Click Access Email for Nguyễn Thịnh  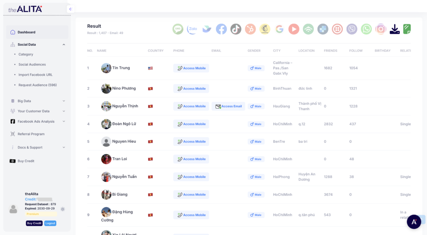pyautogui.click(x=229, y=106)
